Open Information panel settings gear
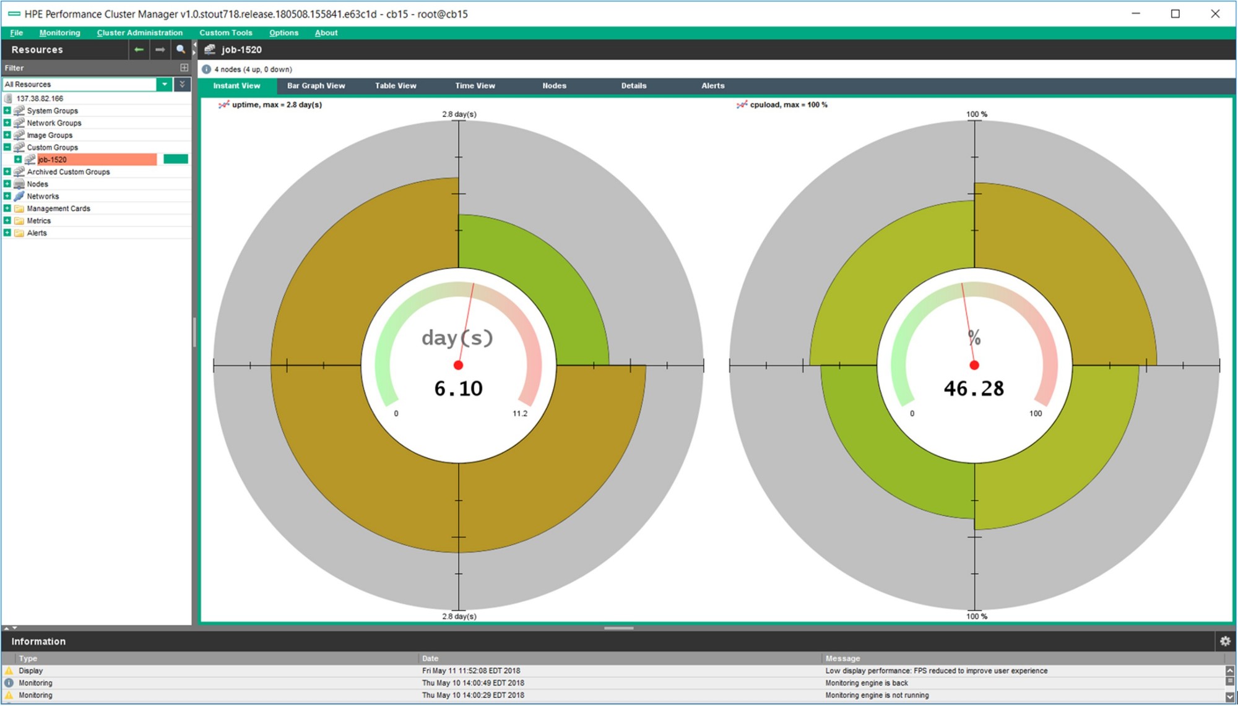The width and height of the screenshot is (1238, 706). (1225, 641)
